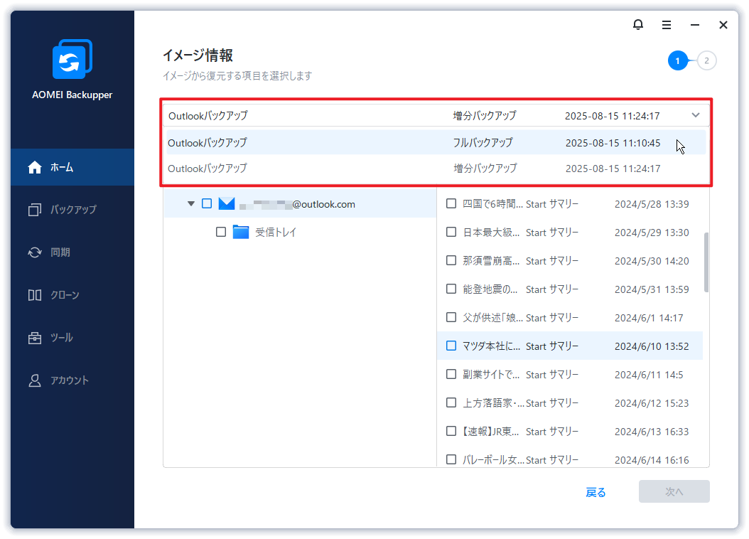Screen dimensions: 749x539
Task: Select the フルバックアップ 11:10:45 option
Action: click(x=436, y=142)
